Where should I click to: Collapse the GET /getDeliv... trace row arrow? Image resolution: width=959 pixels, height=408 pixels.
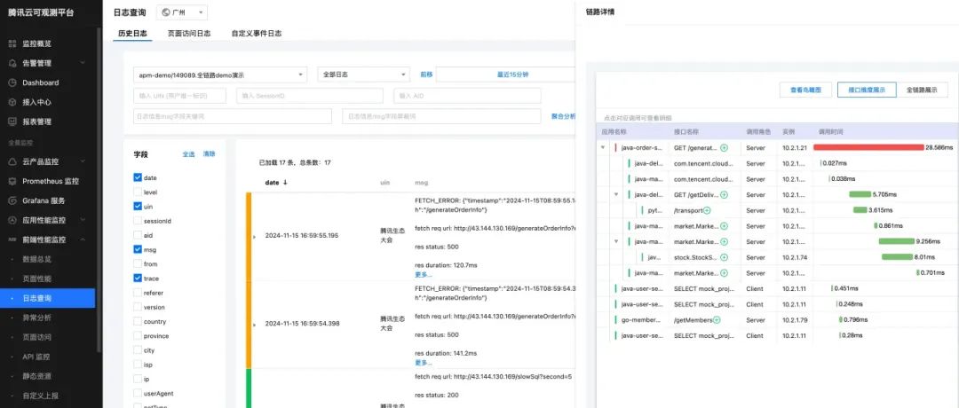[x=616, y=195]
